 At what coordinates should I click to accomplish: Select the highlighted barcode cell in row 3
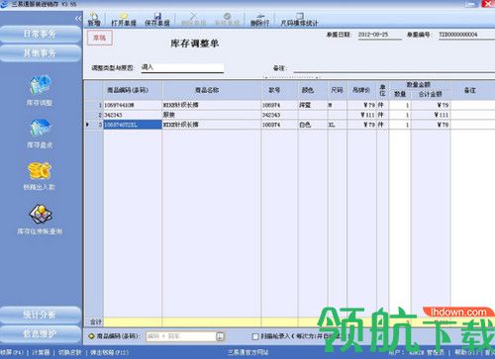click(133, 125)
